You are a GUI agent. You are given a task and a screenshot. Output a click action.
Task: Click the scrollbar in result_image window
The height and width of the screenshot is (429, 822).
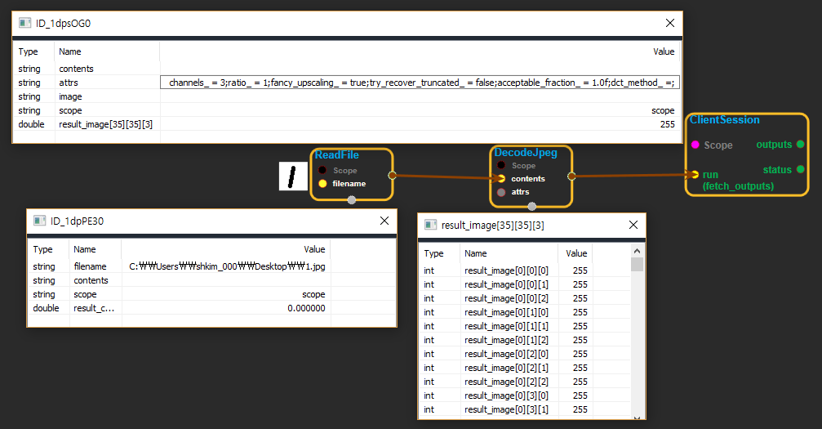click(638, 327)
